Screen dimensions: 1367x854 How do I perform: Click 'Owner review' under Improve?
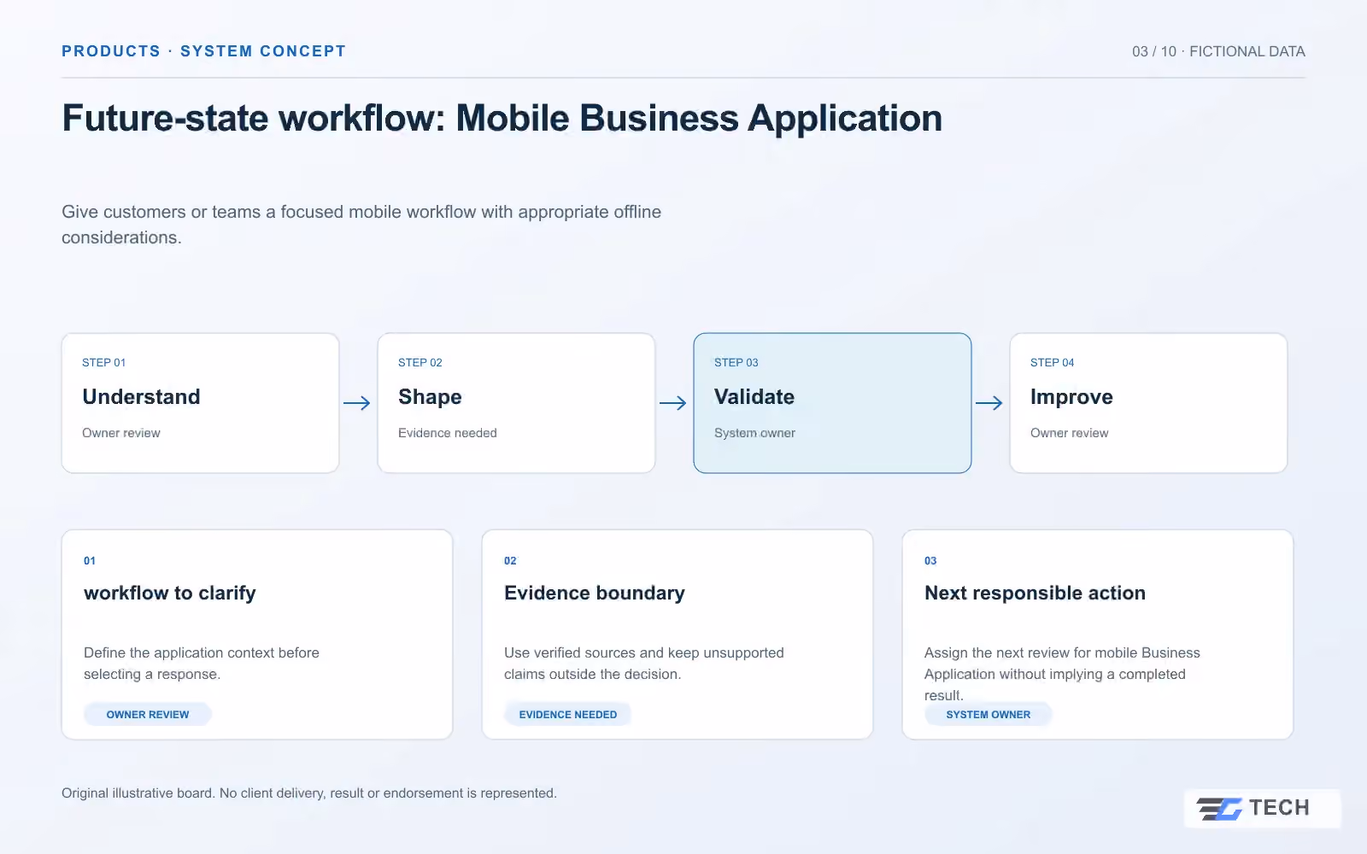point(1070,433)
